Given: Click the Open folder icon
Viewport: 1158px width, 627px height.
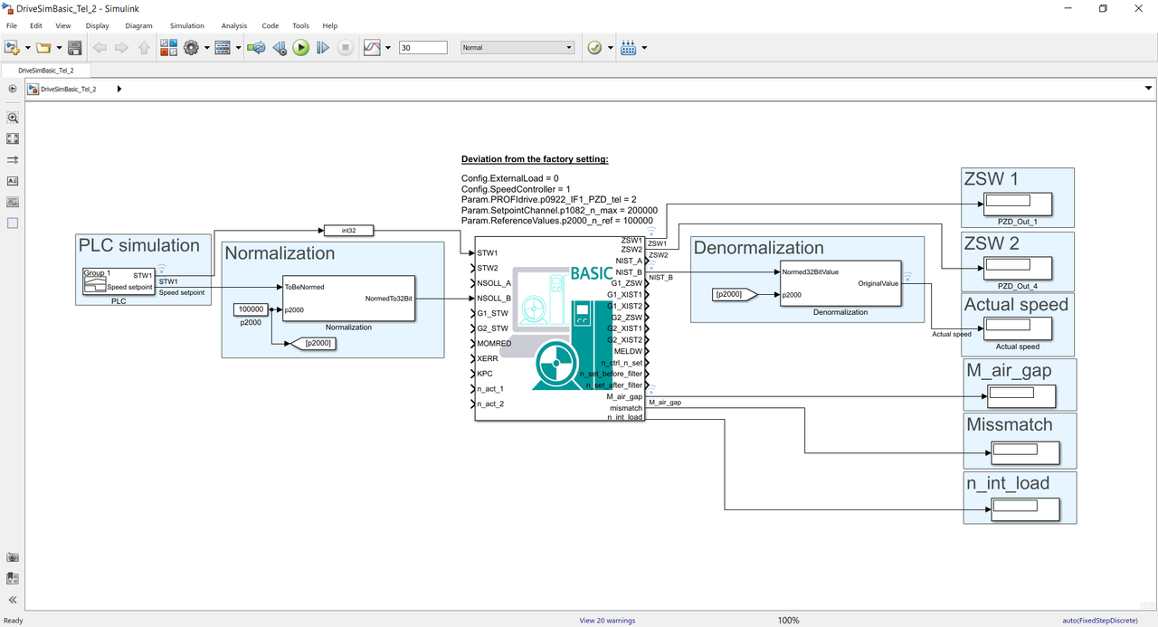Looking at the screenshot, I should point(44,48).
